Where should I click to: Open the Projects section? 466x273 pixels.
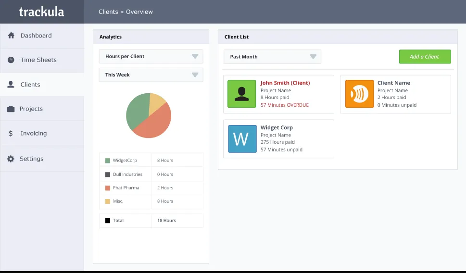click(42, 109)
